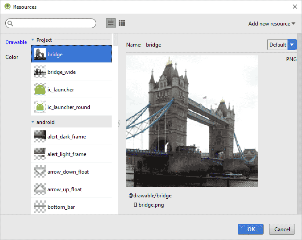Collapse the android section
The width and height of the screenshot is (302, 240).
(x=33, y=122)
